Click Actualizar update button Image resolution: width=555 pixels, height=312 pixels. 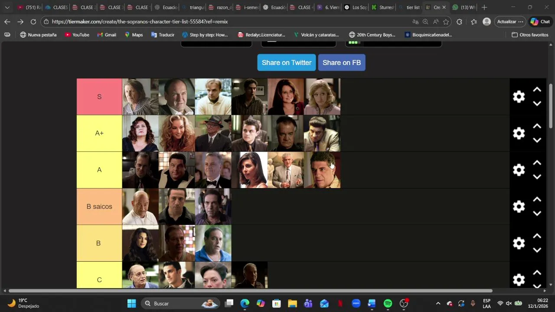(x=510, y=22)
